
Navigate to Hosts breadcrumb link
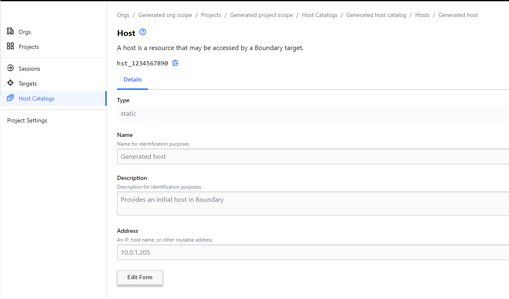pyautogui.click(x=422, y=15)
